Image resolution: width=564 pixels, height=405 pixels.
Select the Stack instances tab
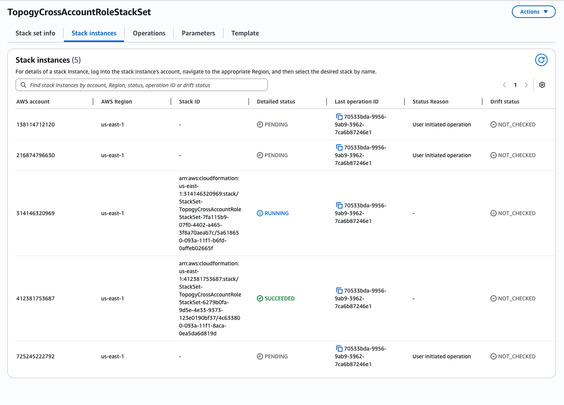(94, 33)
